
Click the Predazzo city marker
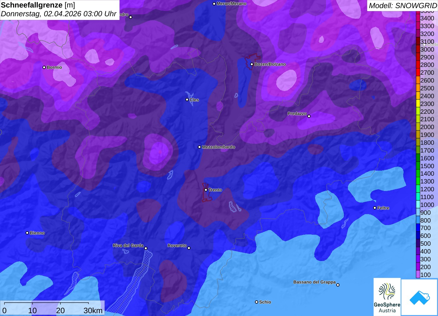309,116
